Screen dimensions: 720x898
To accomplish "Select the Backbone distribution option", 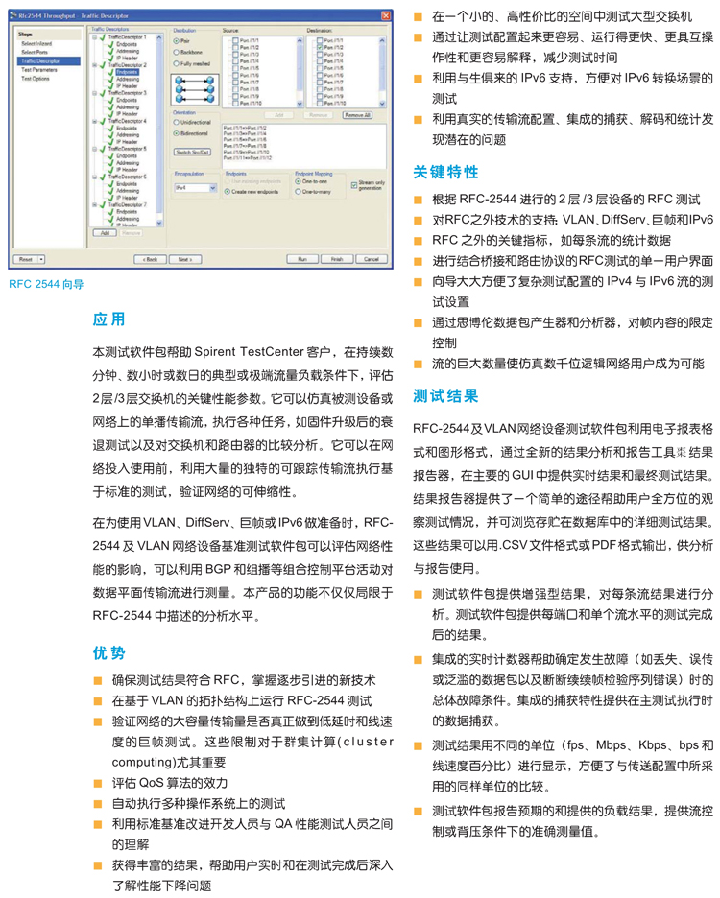I will 176,53.
